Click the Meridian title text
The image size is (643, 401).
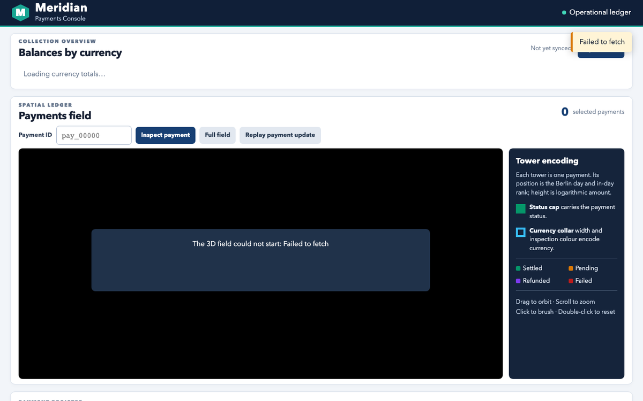pos(61,7)
